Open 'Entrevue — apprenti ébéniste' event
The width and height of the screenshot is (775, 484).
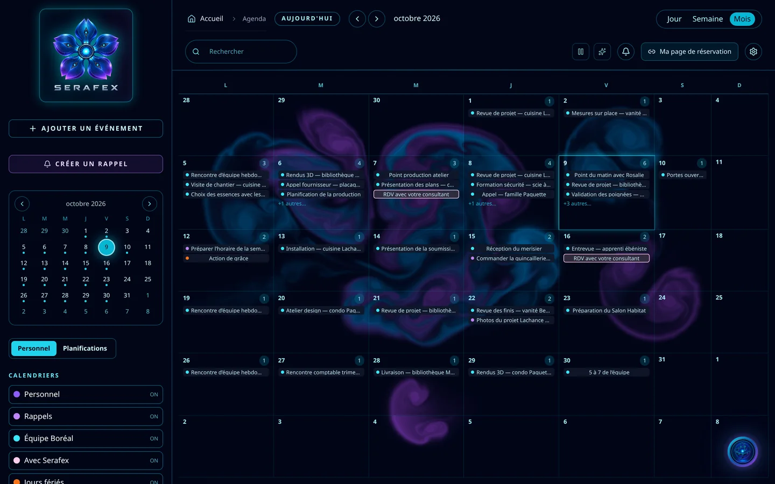click(607, 249)
